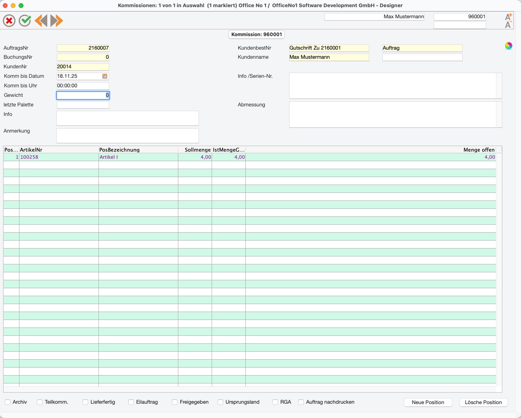Check the Eilauftrag option
This screenshot has width=521, height=418.
click(131, 402)
